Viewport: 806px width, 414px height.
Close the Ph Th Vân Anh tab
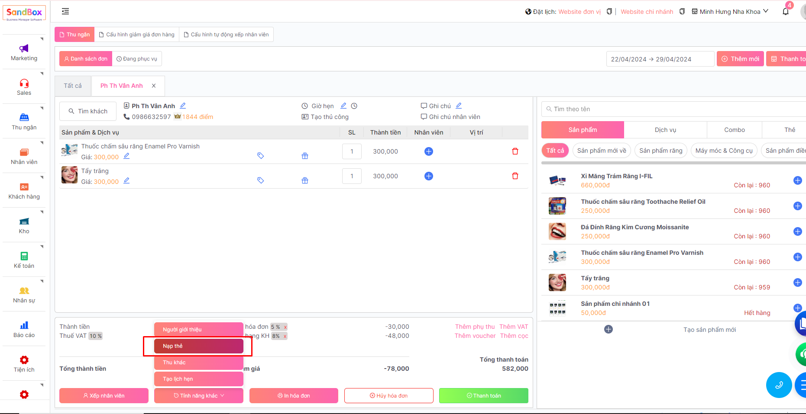tap(154, 86)
